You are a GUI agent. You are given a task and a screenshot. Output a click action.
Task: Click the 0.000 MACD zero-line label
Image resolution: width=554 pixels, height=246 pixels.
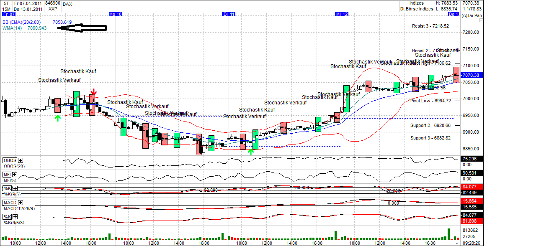point(393,203)
